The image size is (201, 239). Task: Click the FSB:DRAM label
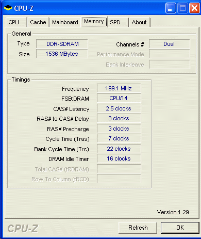75,99
